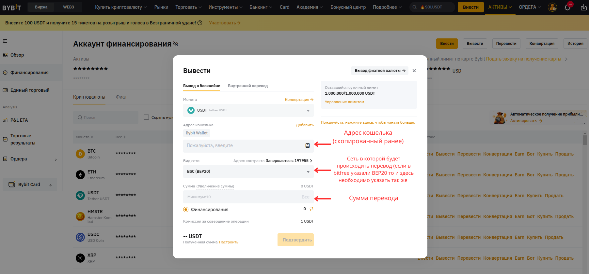Close the withdrawal dialog
The height and width of the screenshot is (274, 589).
pyautogui.click(x=414, y=71)
